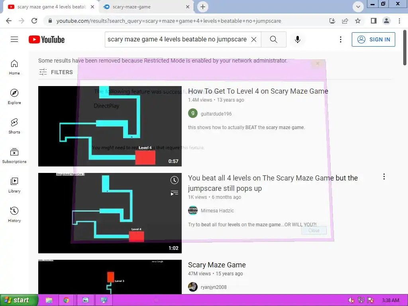
Task: Click the share page icon
Action: (x=345, y=21)
